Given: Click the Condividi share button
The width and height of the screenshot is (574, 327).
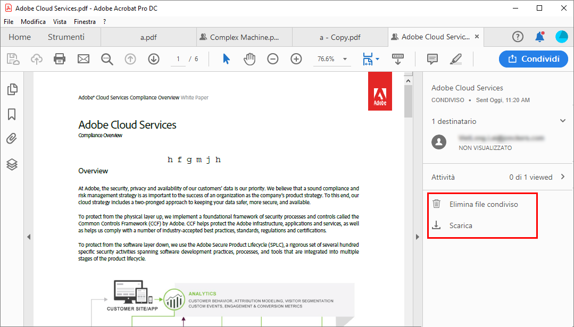Looking at the screenshot, I should point(534,59).
